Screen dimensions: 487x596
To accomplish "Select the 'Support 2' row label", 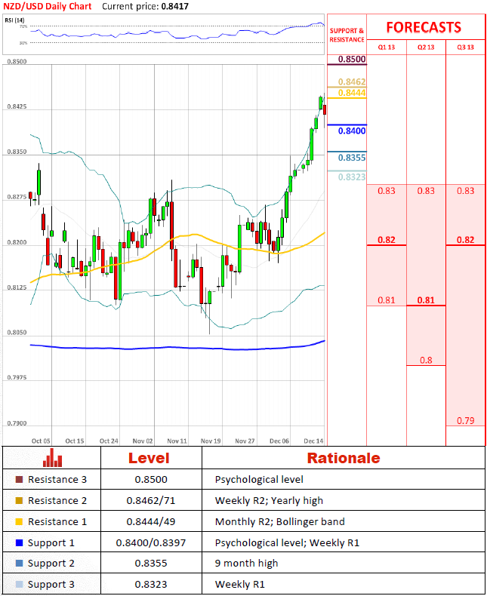I will coord(51,564).
